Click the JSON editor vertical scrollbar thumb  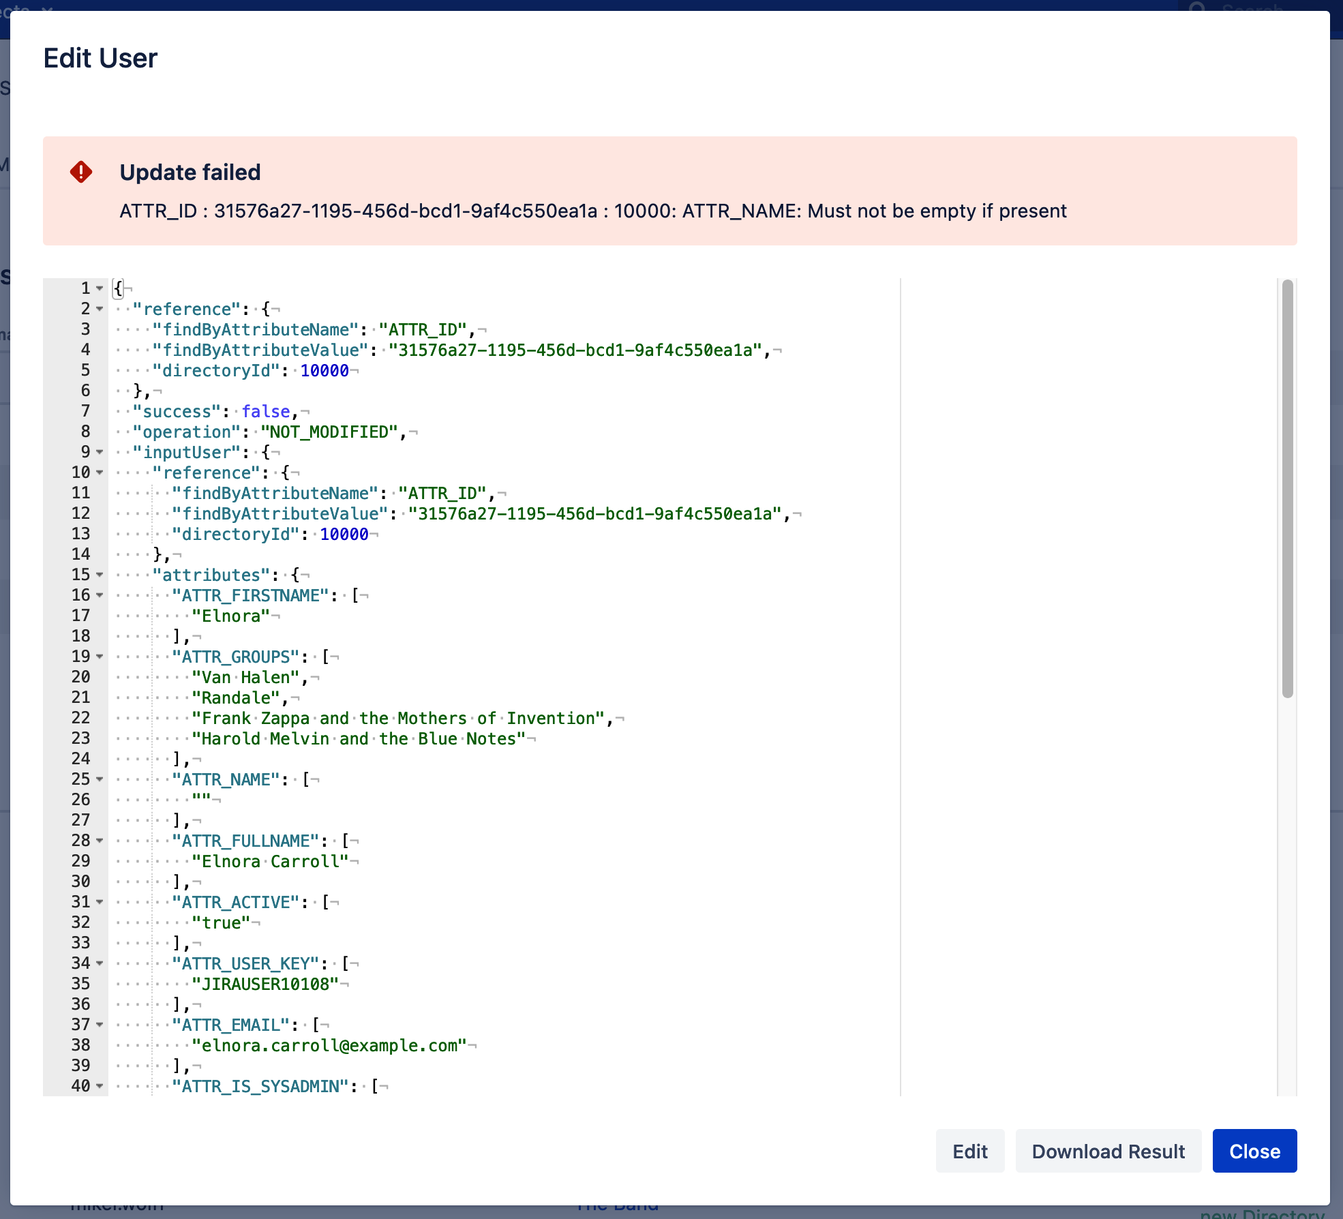[x=1287, y=488]
